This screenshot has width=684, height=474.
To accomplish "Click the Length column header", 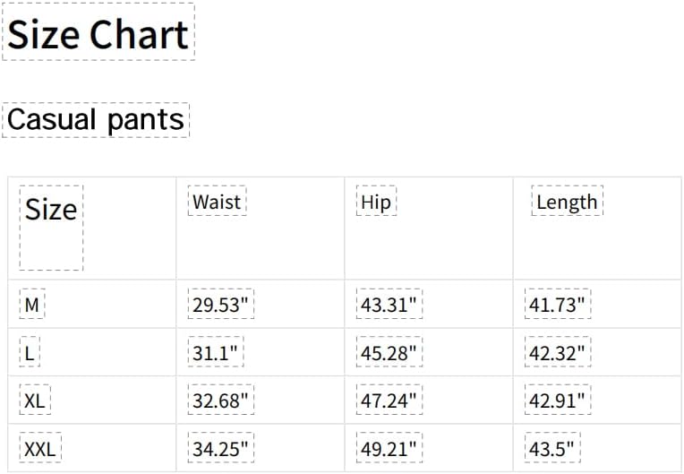I will click(x=567, y=201).
